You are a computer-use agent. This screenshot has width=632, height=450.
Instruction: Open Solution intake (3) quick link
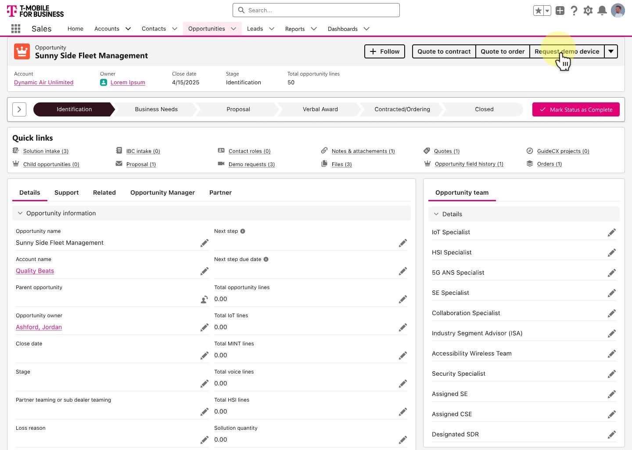[46, 151]
